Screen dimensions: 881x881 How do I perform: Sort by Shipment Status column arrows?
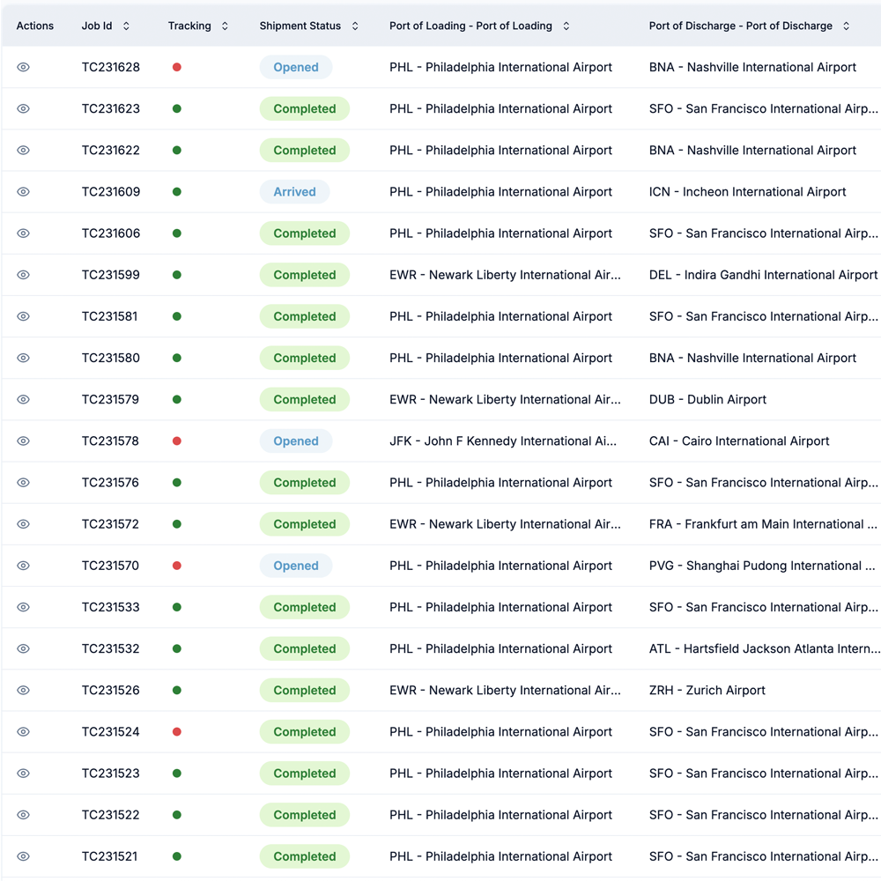355,26
